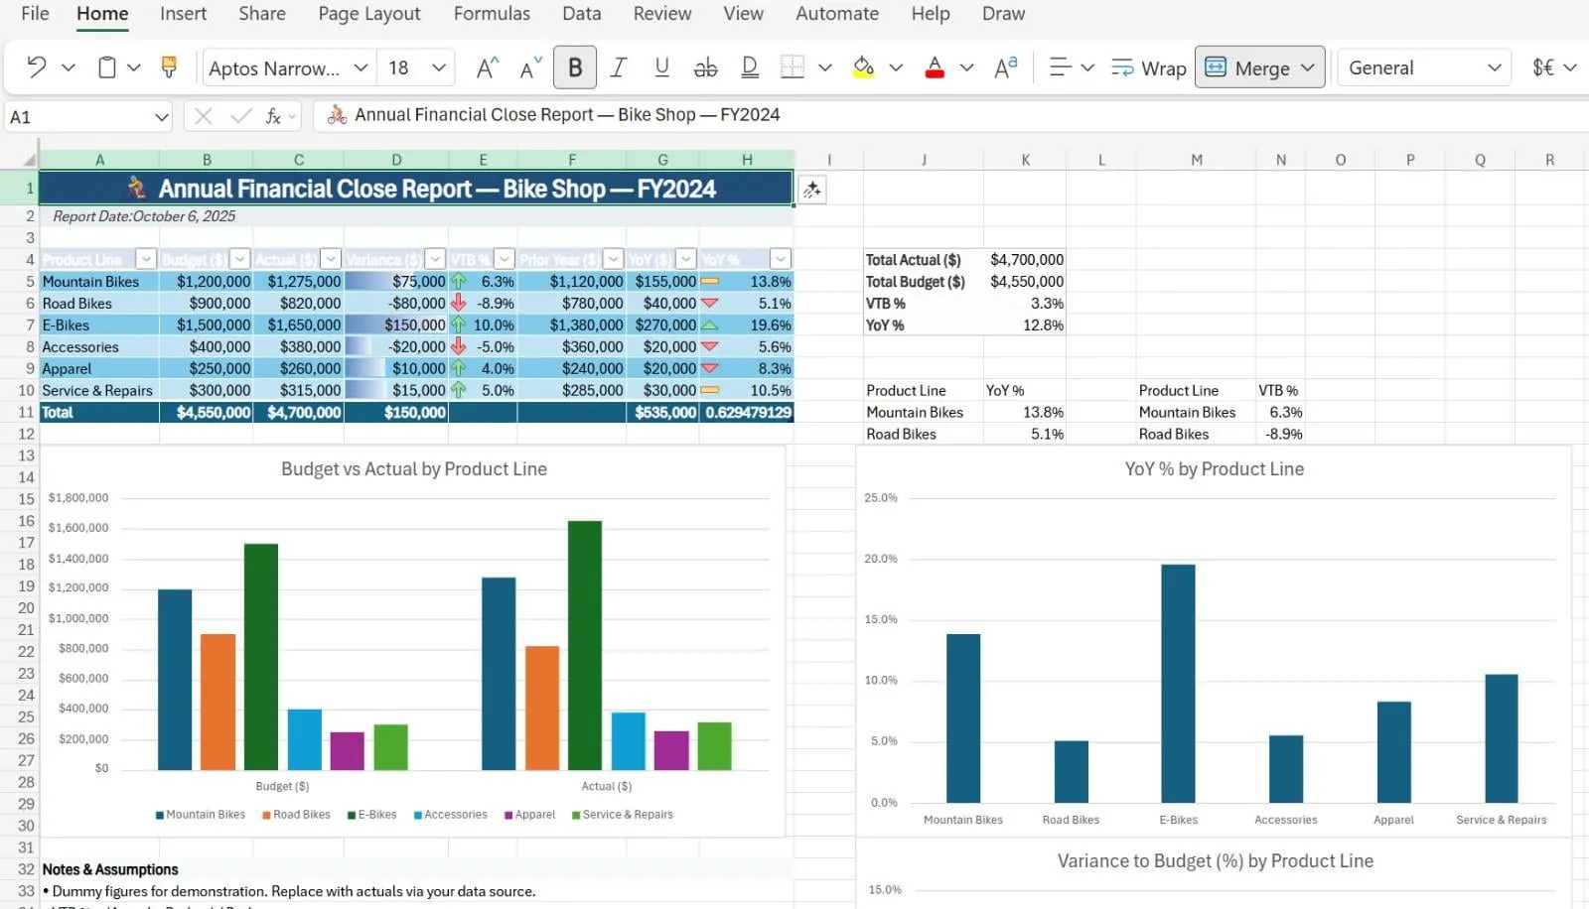Screen dimensions: 1589x909
Task: Open the Formulas tab
Action: 492,14
